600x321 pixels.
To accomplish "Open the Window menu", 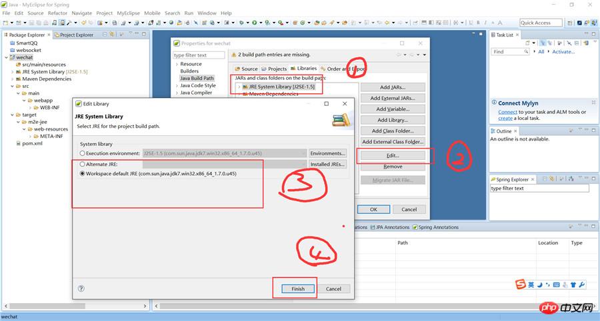I will (207, 13).
